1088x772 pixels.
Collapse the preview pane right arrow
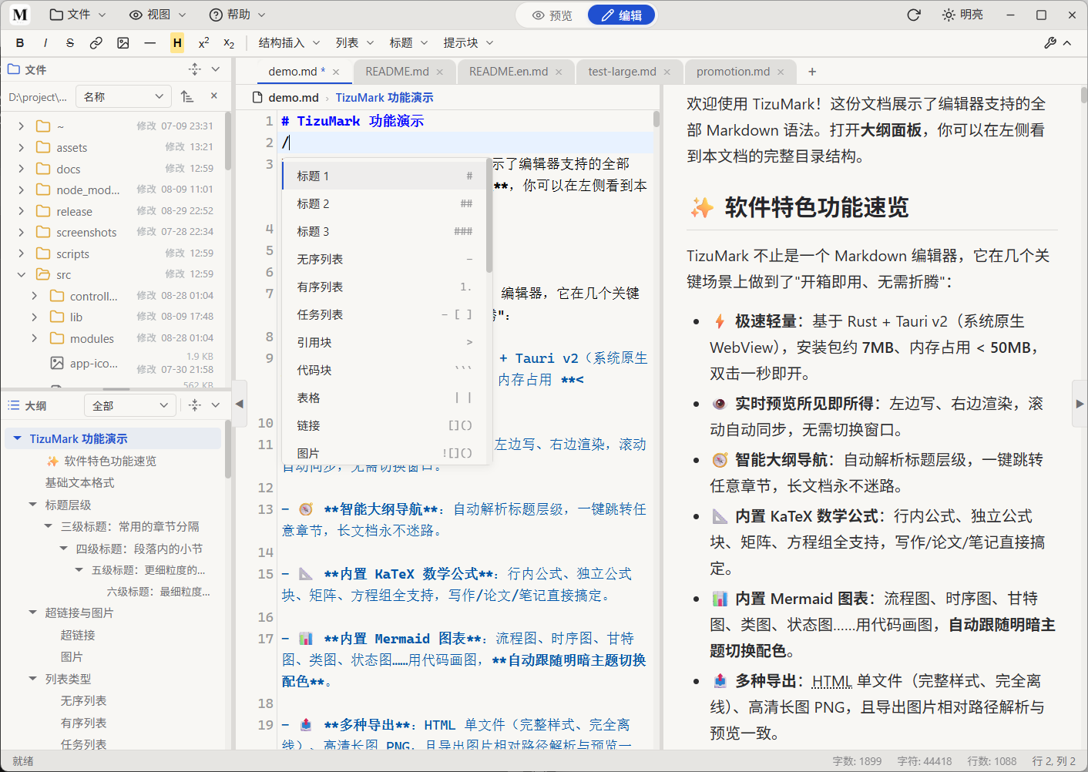1080,404
